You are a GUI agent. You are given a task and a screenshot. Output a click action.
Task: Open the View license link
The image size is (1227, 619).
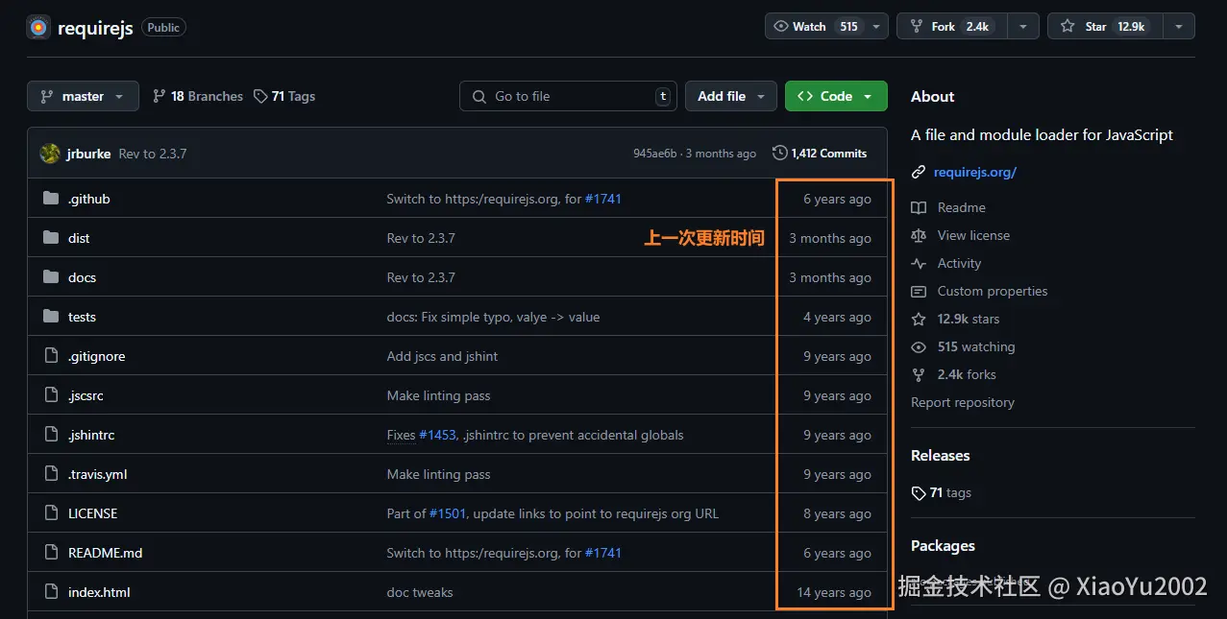click(x=973, y=235)
